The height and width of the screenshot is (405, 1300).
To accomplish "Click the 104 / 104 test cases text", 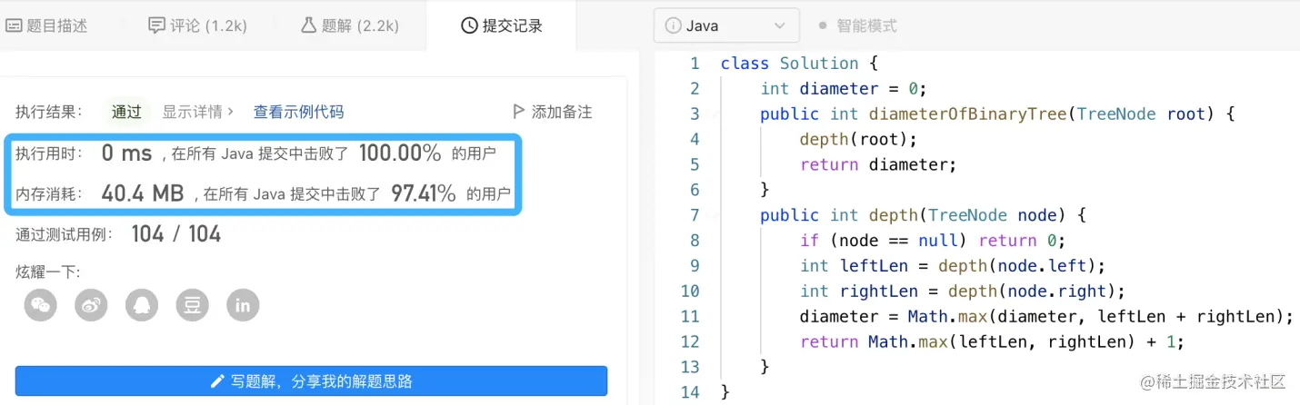I will point(176,234).
